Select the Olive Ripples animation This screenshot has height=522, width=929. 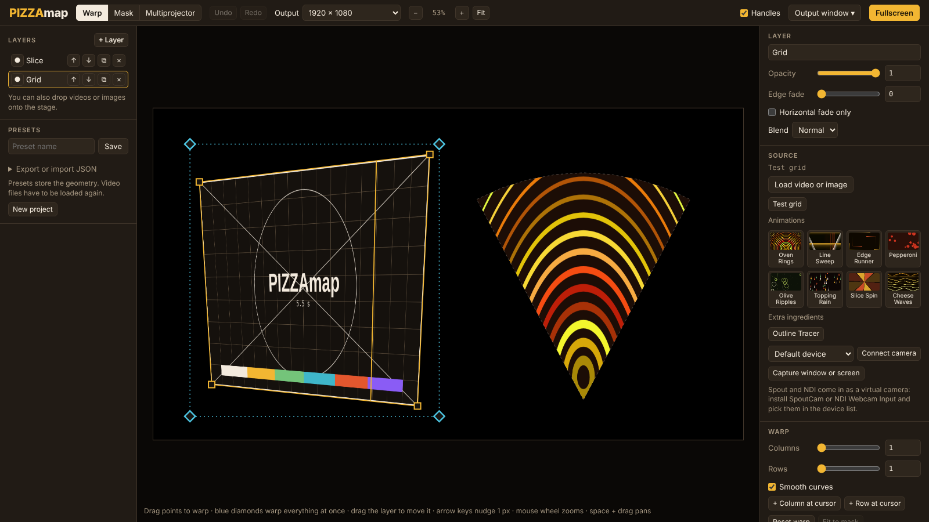pyautogui.click(x=786, y=289)
